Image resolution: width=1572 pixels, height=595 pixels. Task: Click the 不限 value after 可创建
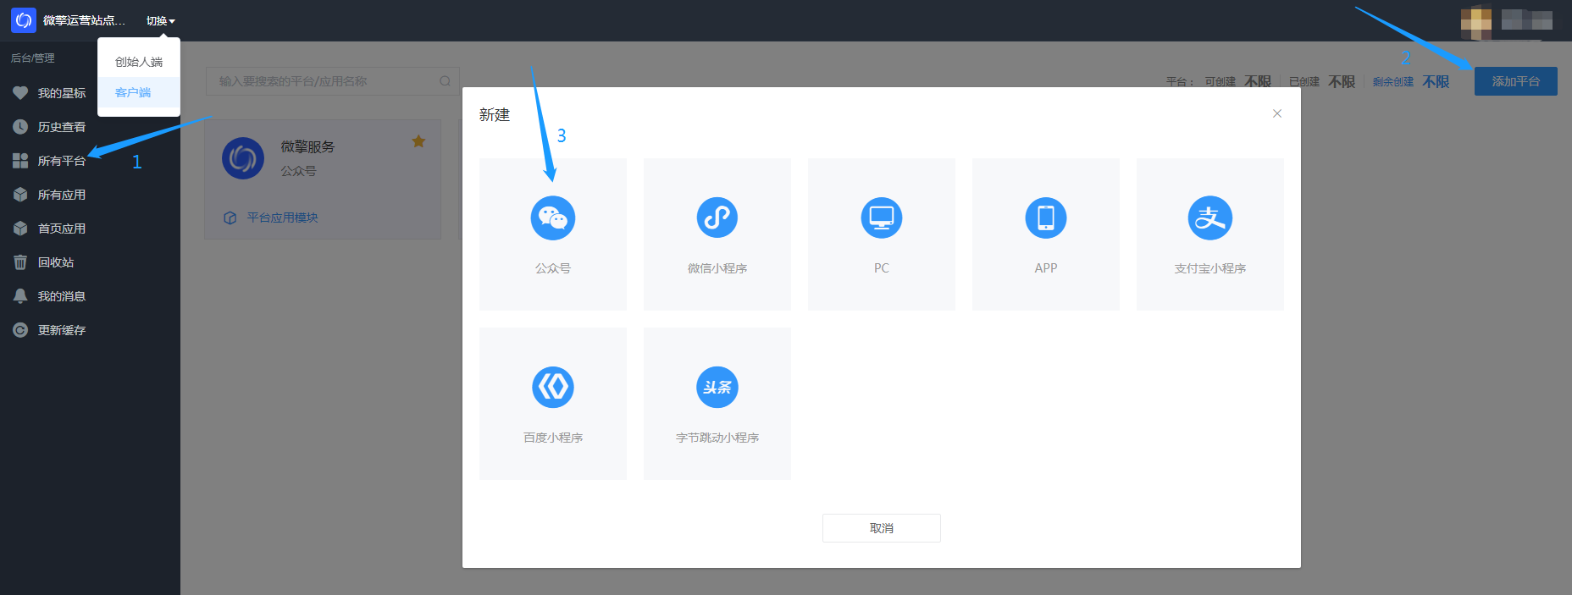(1258, 81)
